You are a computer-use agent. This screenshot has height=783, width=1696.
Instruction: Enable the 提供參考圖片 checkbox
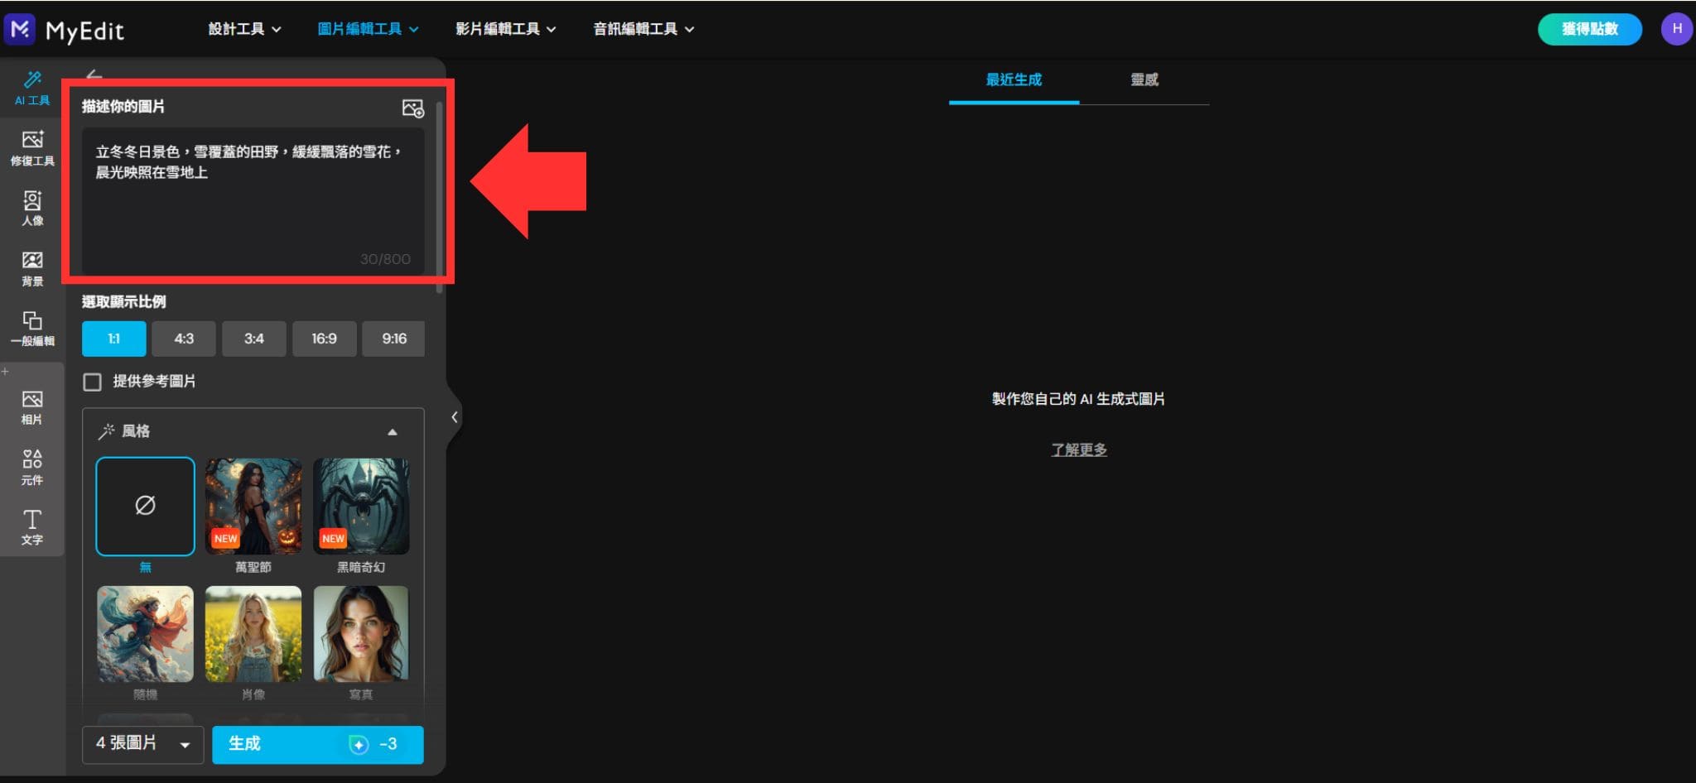point(93,382)
